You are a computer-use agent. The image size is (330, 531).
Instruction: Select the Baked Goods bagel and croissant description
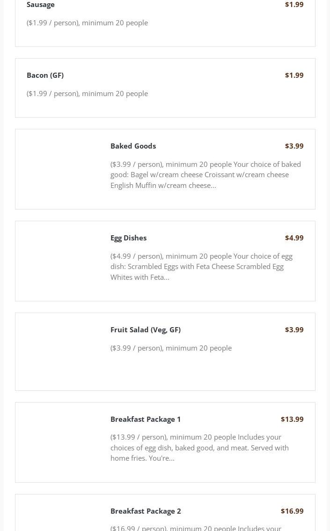pos(205,174)
